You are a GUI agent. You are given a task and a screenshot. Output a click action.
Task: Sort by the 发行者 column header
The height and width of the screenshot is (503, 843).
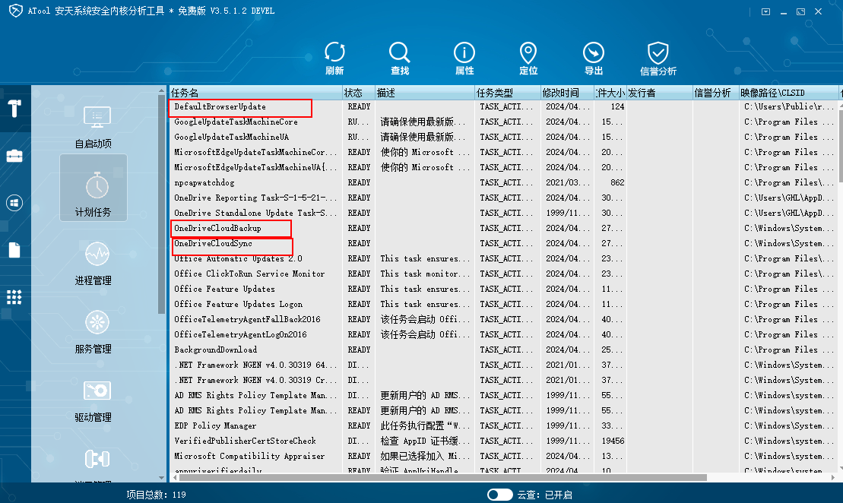tap(660, 93)
